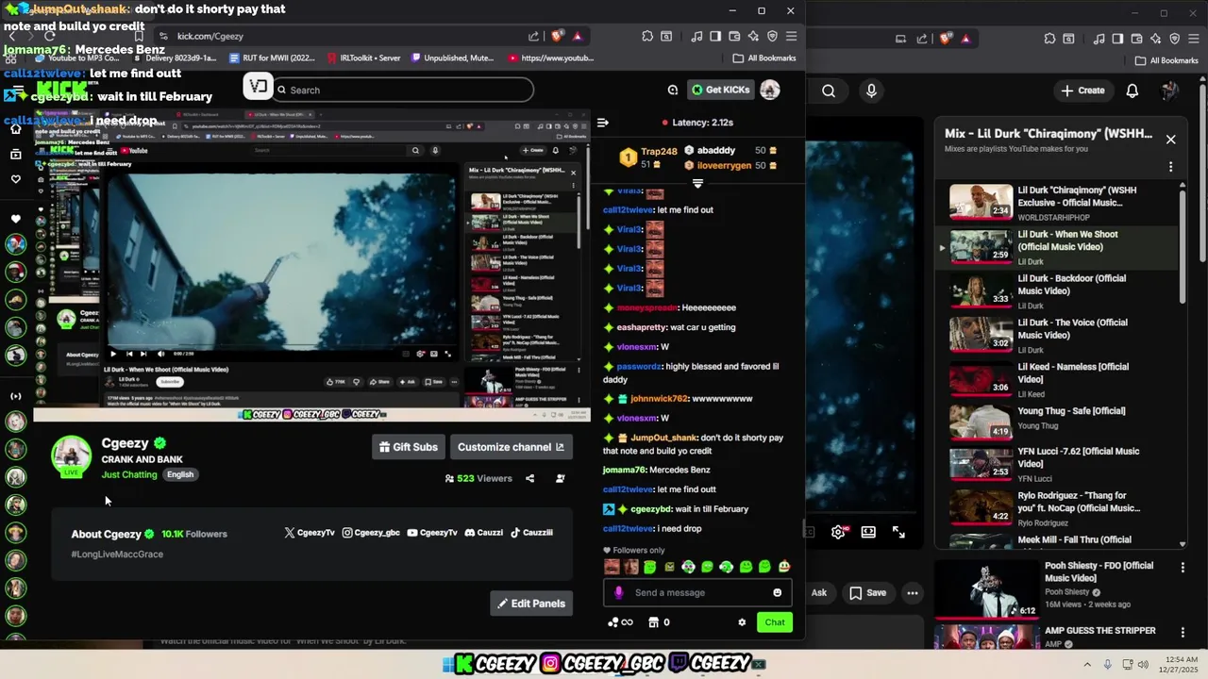The width and height of the screenshot is (1208, 679).
Task: Click the Gift Subs button
Action: coord(409,447)
